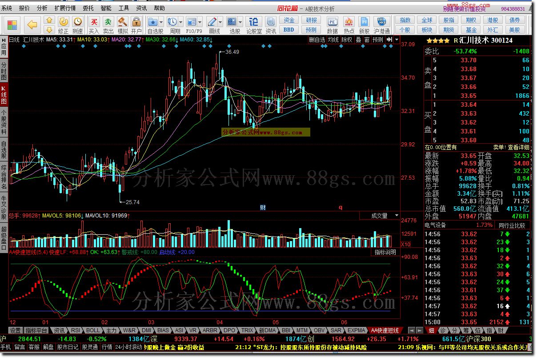This screenshot has width=537, height=358.
Task: Toggle 预测 forecast in chart header
Action: point(378,40)
